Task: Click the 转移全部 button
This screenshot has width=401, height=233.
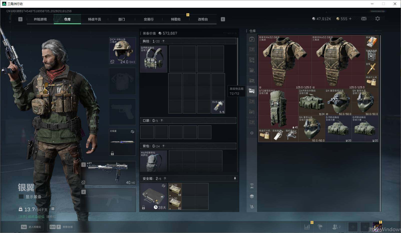Action: coord(62,227)
